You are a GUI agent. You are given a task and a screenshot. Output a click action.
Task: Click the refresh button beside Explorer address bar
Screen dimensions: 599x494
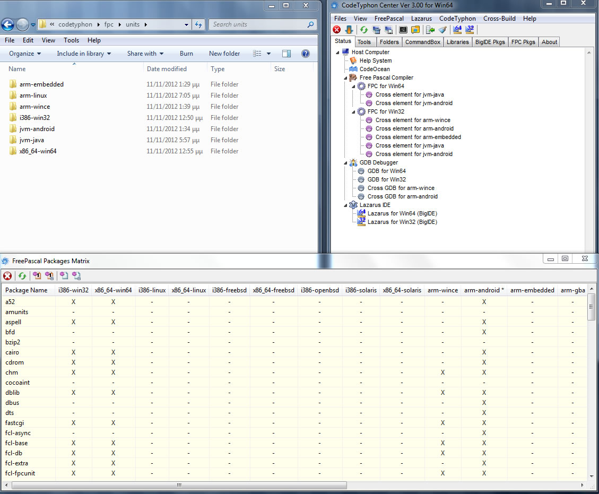click(x=198, y=24)
